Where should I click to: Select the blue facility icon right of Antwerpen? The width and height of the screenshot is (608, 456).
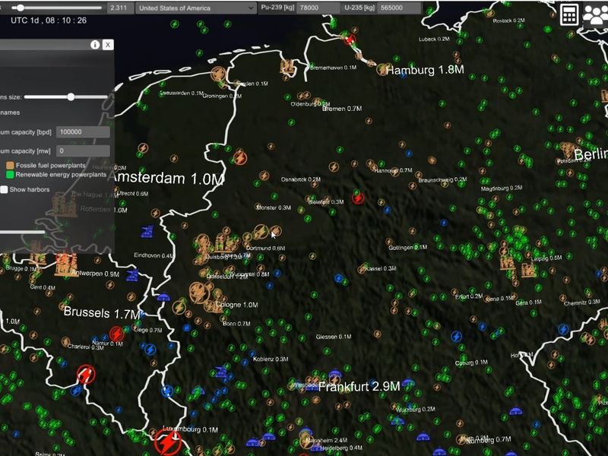click(x=132, y=276)
